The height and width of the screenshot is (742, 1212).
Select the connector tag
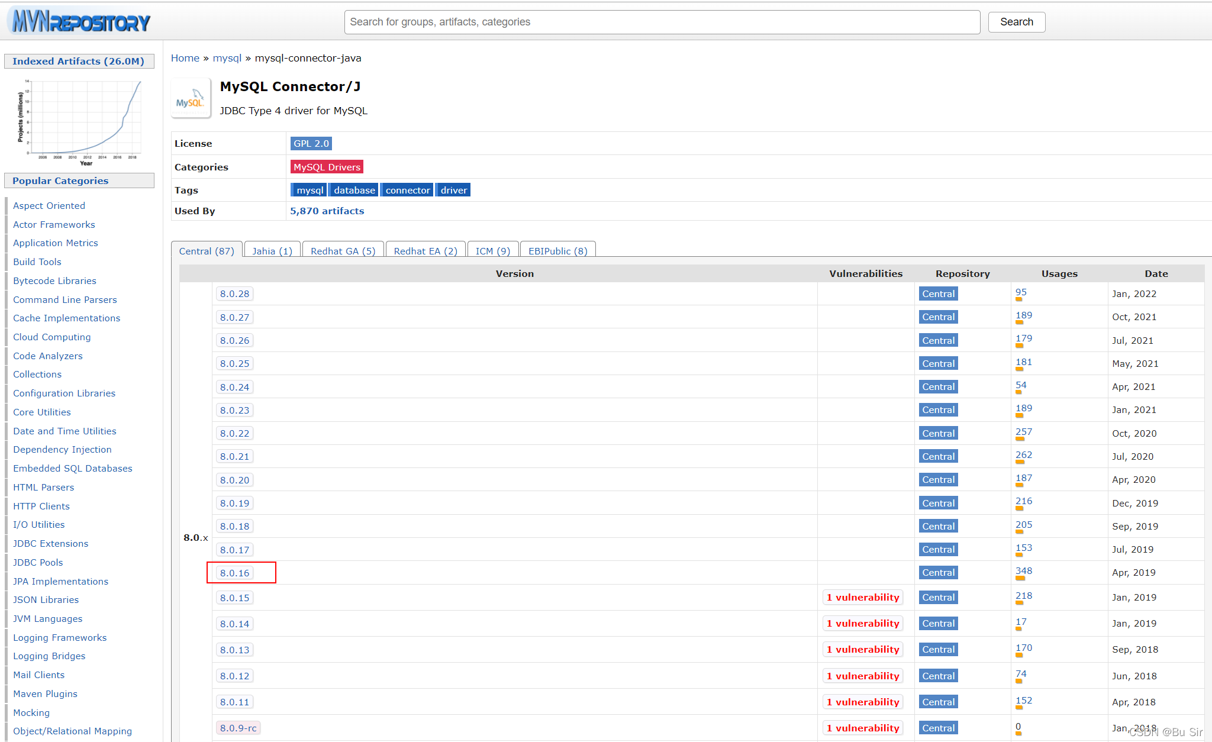coord(407,190)
